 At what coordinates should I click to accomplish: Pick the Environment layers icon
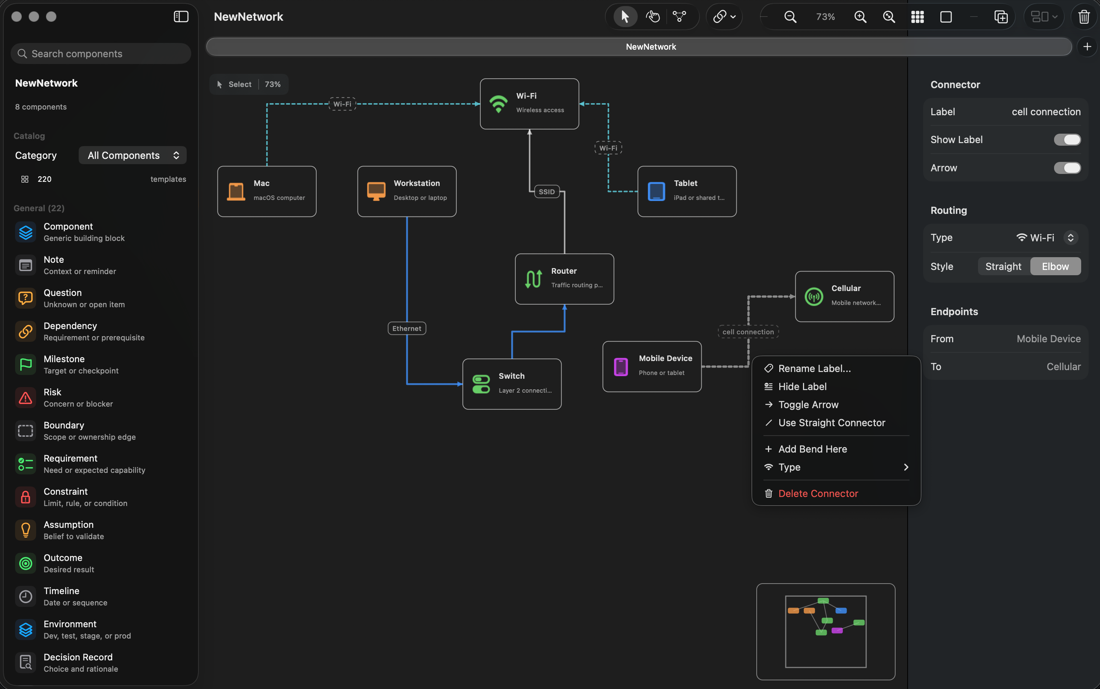click(26, 629)
